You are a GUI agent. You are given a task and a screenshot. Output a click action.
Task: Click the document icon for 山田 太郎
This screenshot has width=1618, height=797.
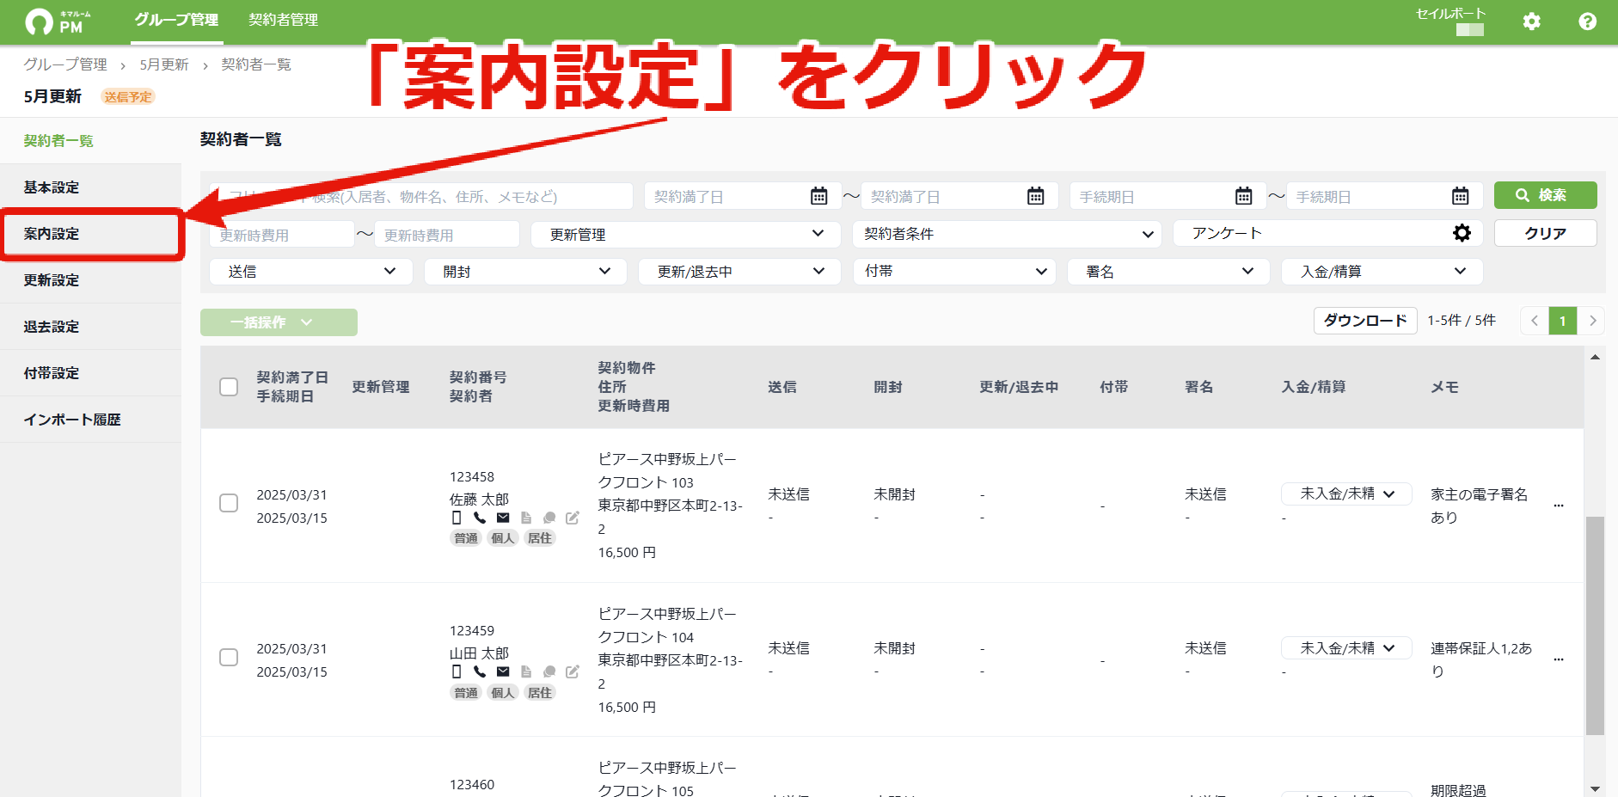[526, 671]
